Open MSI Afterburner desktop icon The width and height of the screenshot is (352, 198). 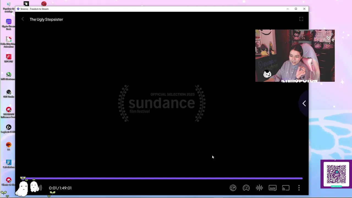pos(9,76)
